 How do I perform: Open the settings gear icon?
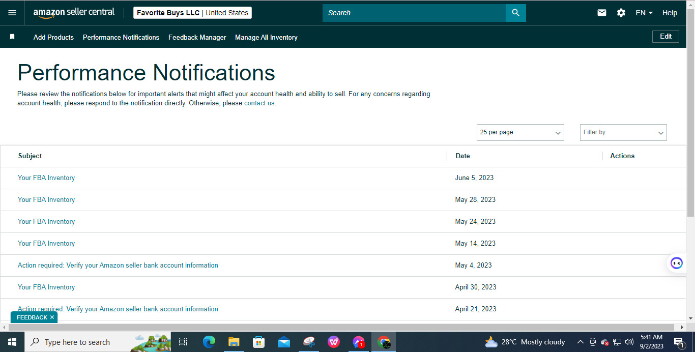coord(621,13)
